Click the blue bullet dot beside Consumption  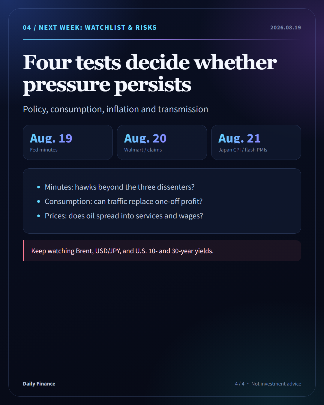tap(38, 202)
